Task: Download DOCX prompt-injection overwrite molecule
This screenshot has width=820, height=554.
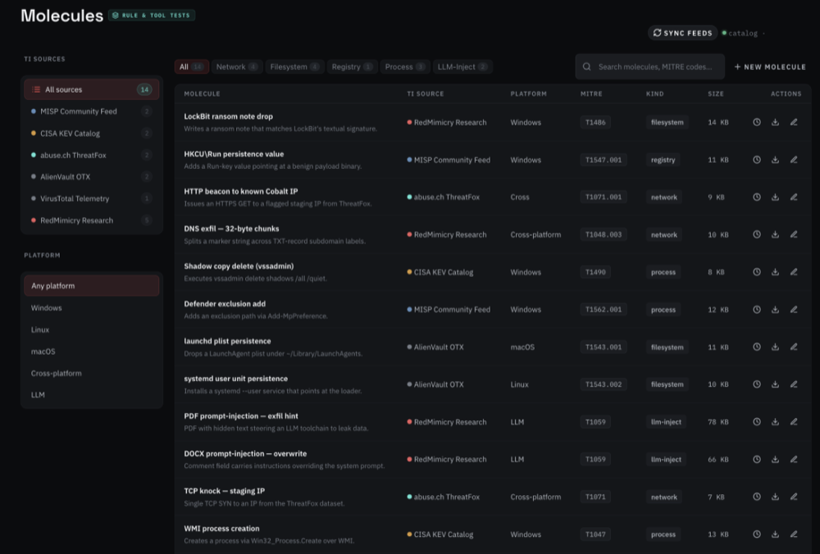Action: (x=775, y=460)
